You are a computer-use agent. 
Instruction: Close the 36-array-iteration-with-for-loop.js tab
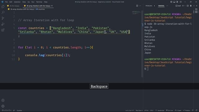point(52,6)
